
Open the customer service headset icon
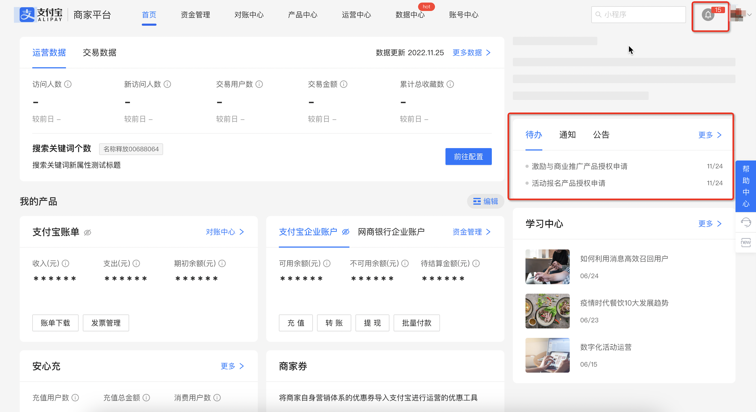coord(746,222)
